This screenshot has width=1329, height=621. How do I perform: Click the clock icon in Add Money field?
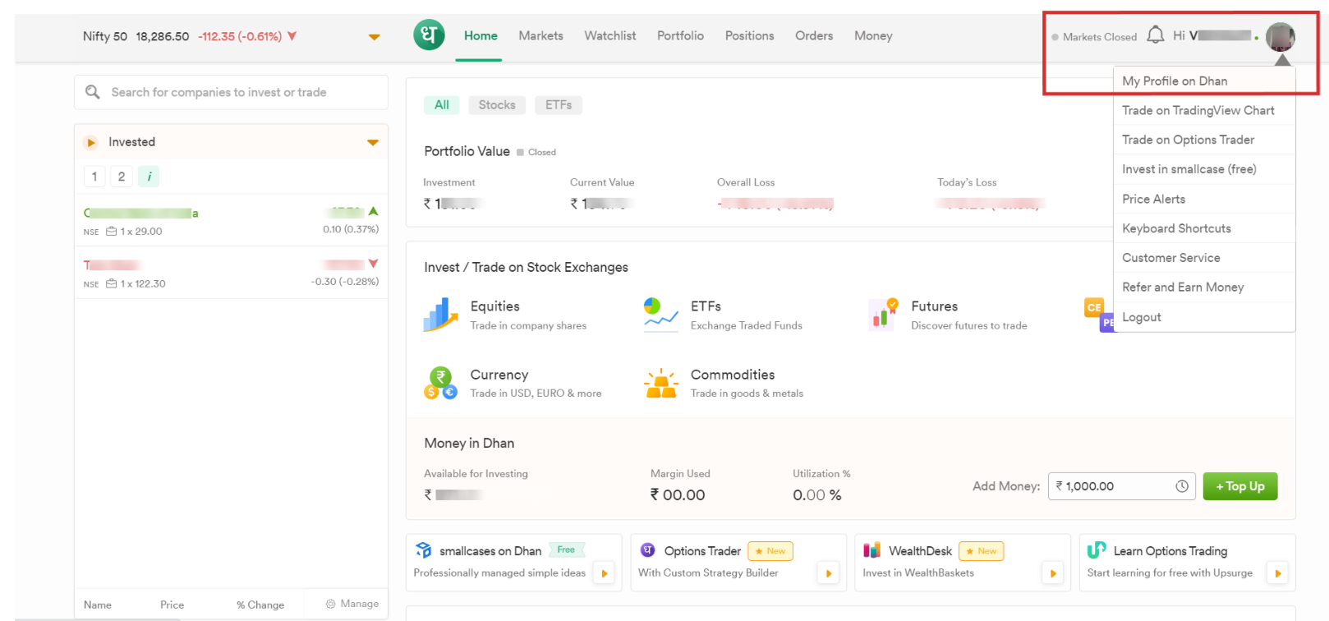coord(1181,486)
